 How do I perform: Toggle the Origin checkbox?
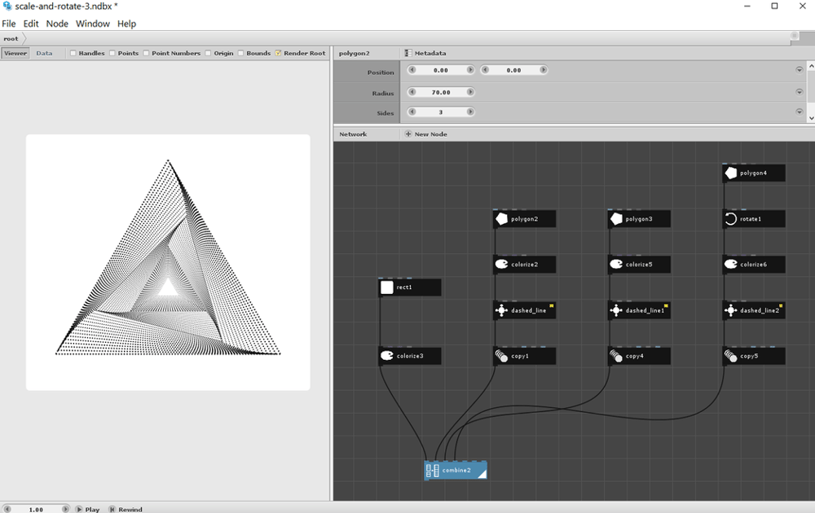tap(208, 53)
